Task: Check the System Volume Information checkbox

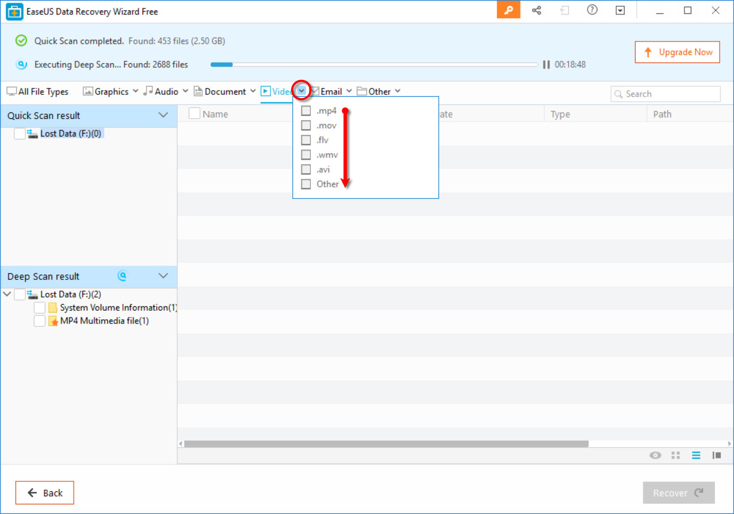Action: 39,308
